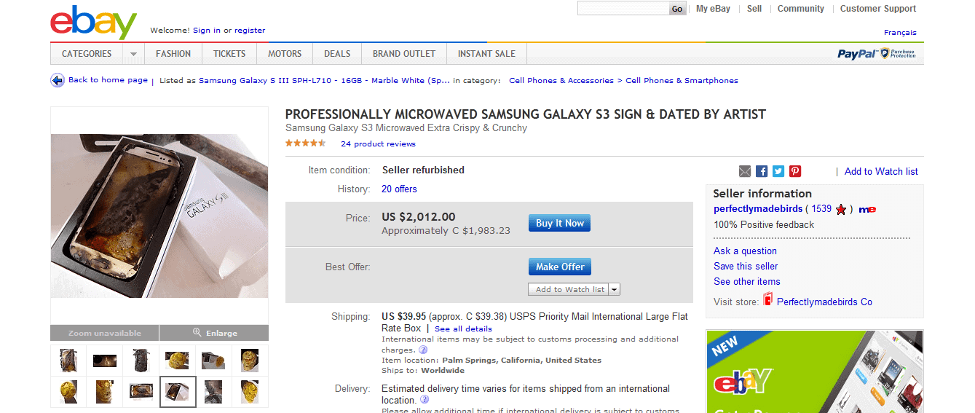Screen dimensions: 975x413
Task: View the 24 product reviews link
Action: (x=378, y=144)
